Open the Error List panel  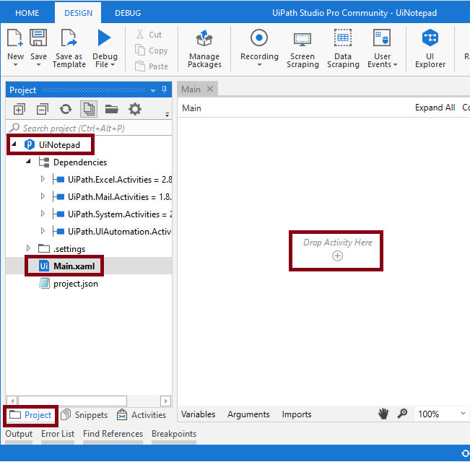(x=58, y=434)
